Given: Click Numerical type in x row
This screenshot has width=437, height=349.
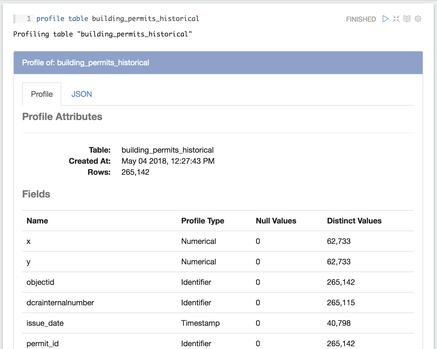Looking at the screenshot, I should 199,241.
